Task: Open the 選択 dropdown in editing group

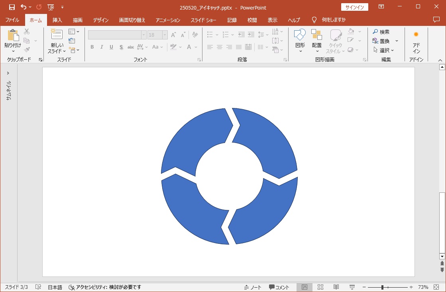Action: 384,50
